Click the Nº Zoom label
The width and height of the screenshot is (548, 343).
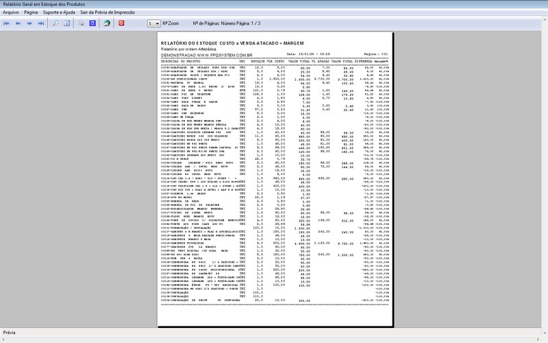tap(172, 23)
